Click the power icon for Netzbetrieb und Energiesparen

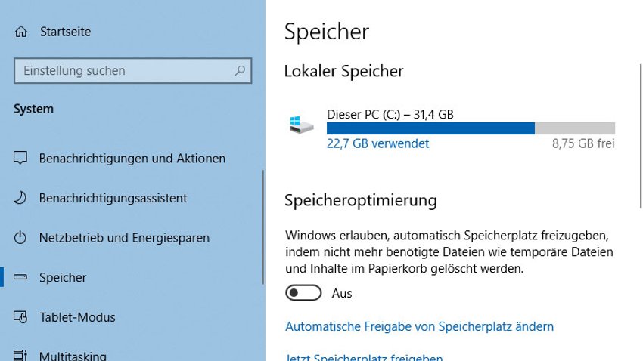(20, 237)
